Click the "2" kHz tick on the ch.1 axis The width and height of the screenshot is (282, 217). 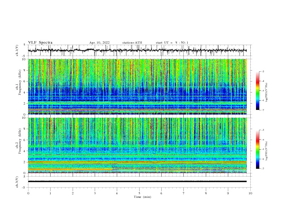(x=25, y=103)
